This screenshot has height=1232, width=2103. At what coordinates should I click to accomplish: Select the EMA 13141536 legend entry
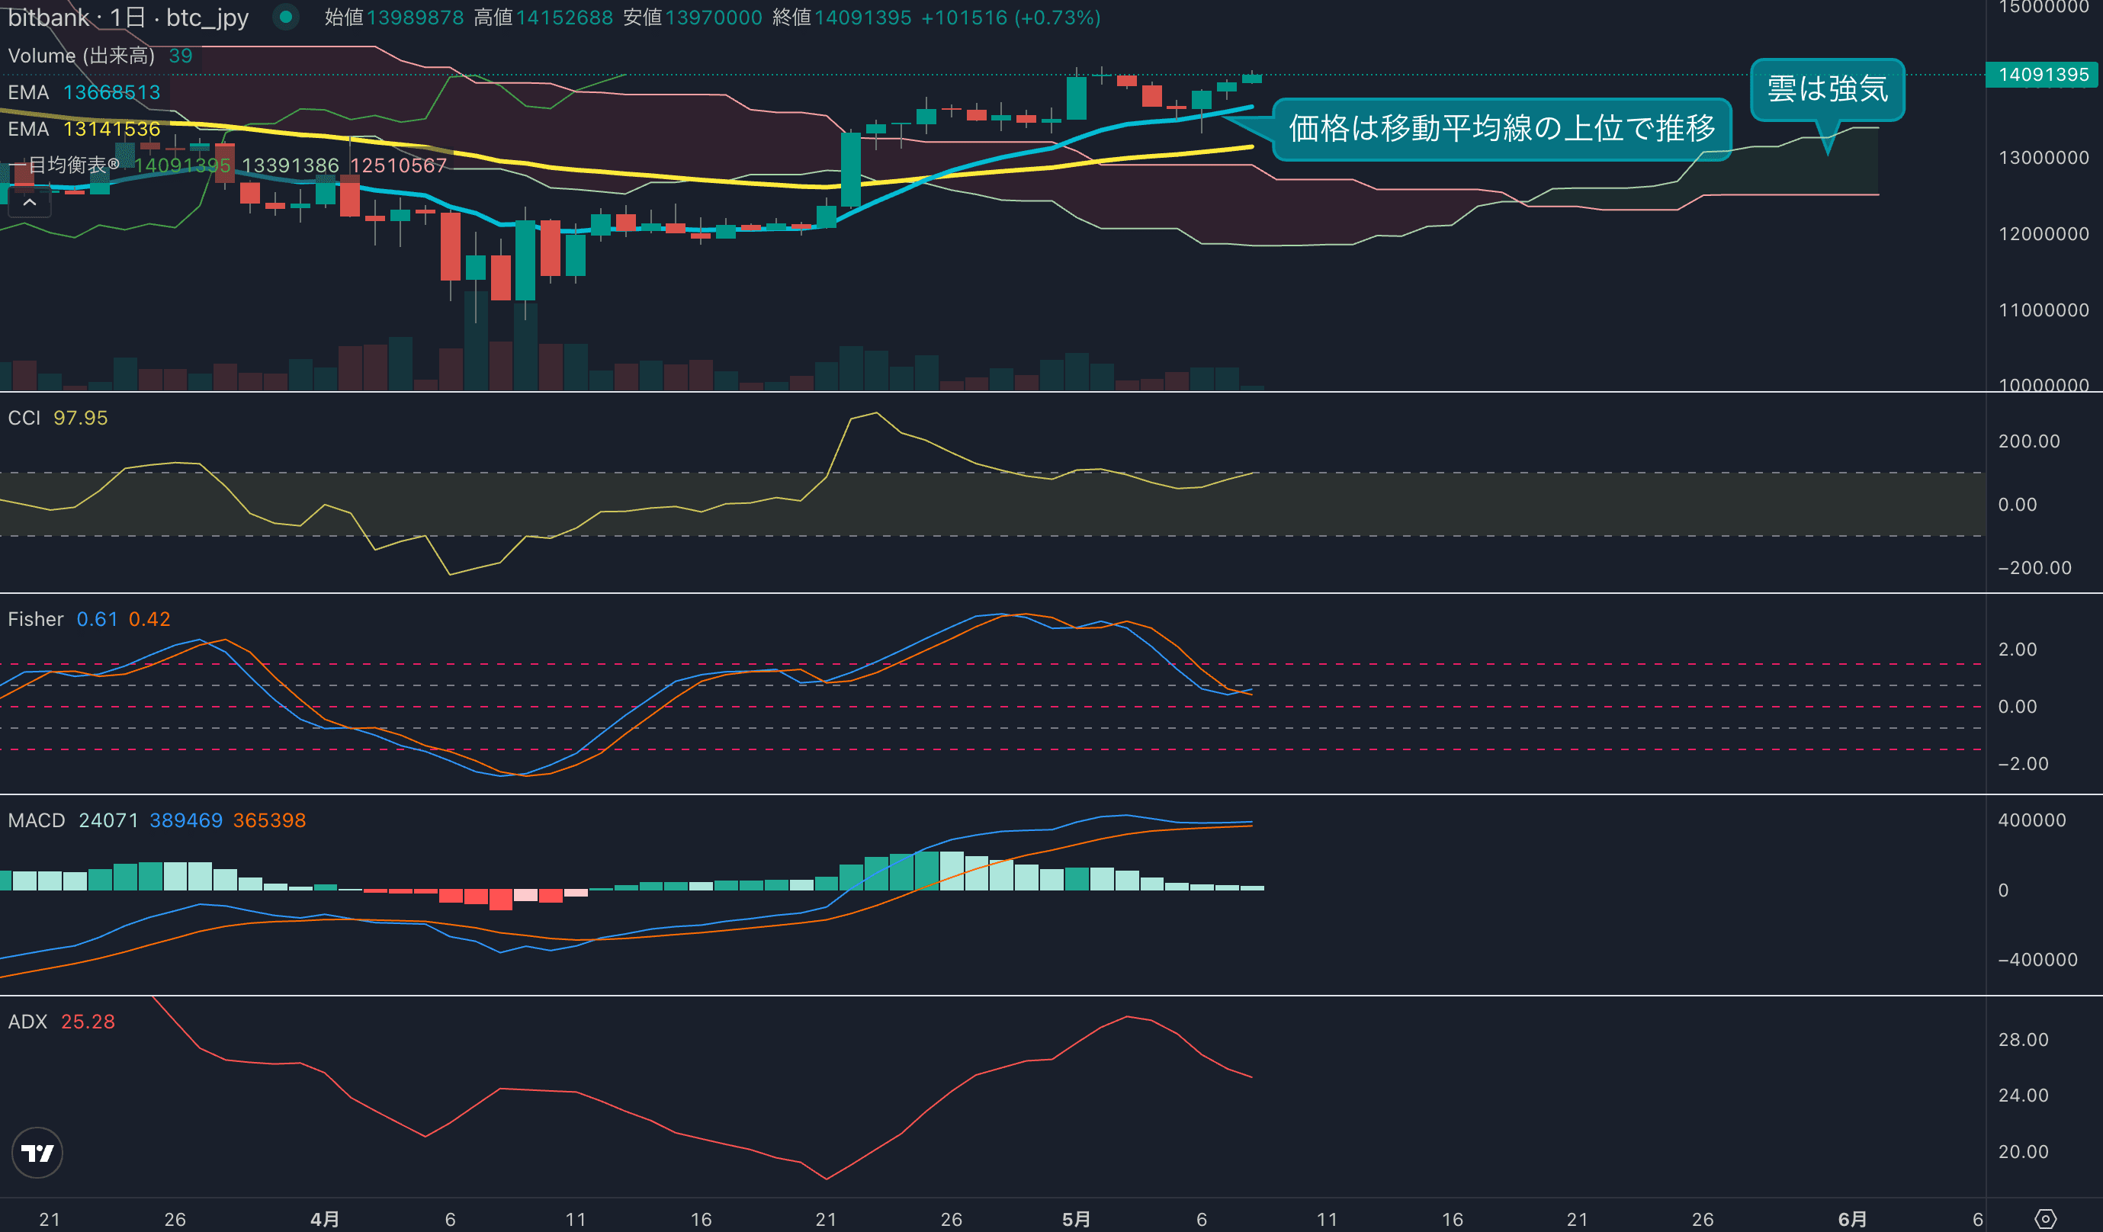tap(27, 130)
